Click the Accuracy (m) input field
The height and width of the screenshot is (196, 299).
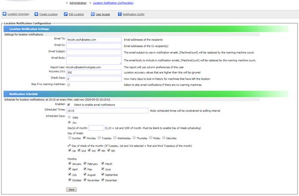click(x=94, y=73)
